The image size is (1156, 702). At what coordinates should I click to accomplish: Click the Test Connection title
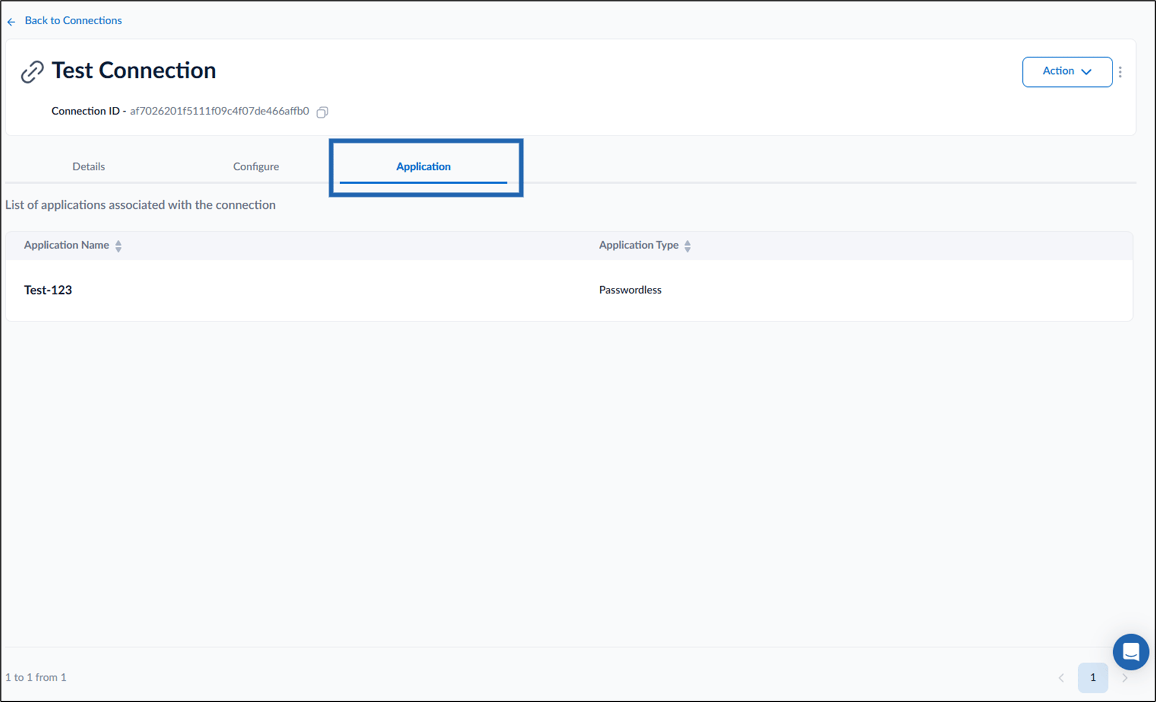tap(134, 70)
